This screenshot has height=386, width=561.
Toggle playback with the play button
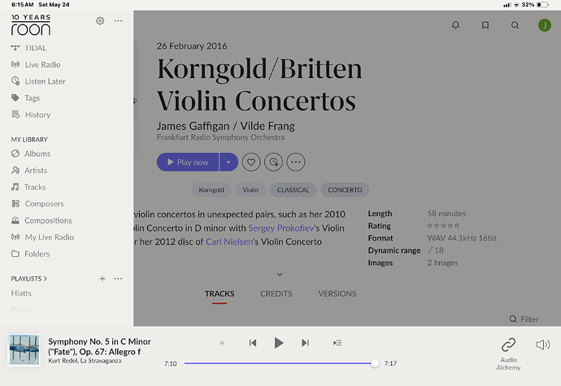(x=279, y=343)
